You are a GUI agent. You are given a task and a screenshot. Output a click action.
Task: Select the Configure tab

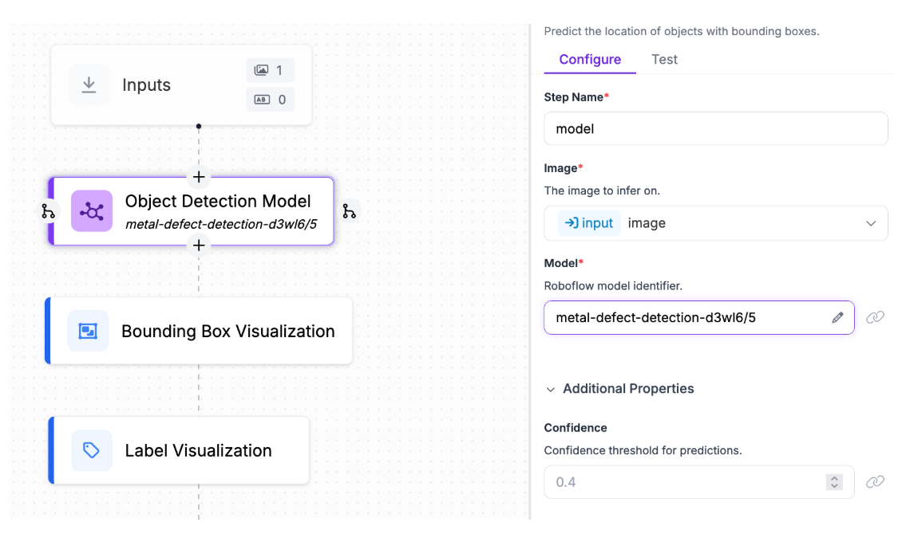590,59
